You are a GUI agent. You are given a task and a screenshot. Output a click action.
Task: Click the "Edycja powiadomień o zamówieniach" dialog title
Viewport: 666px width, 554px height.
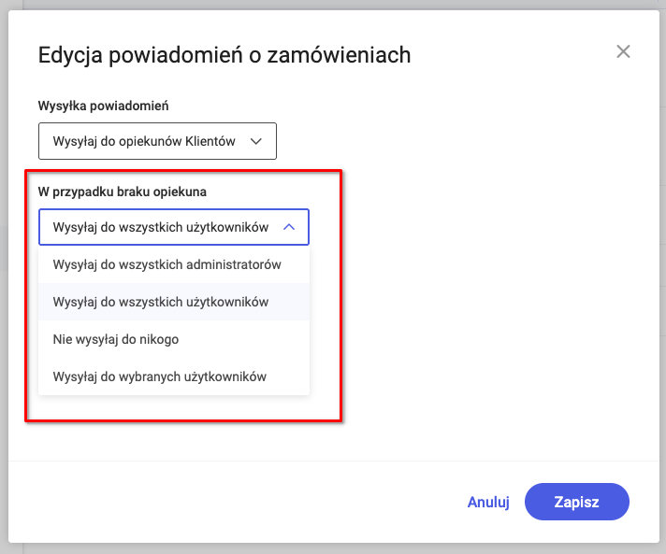(224, 55)
